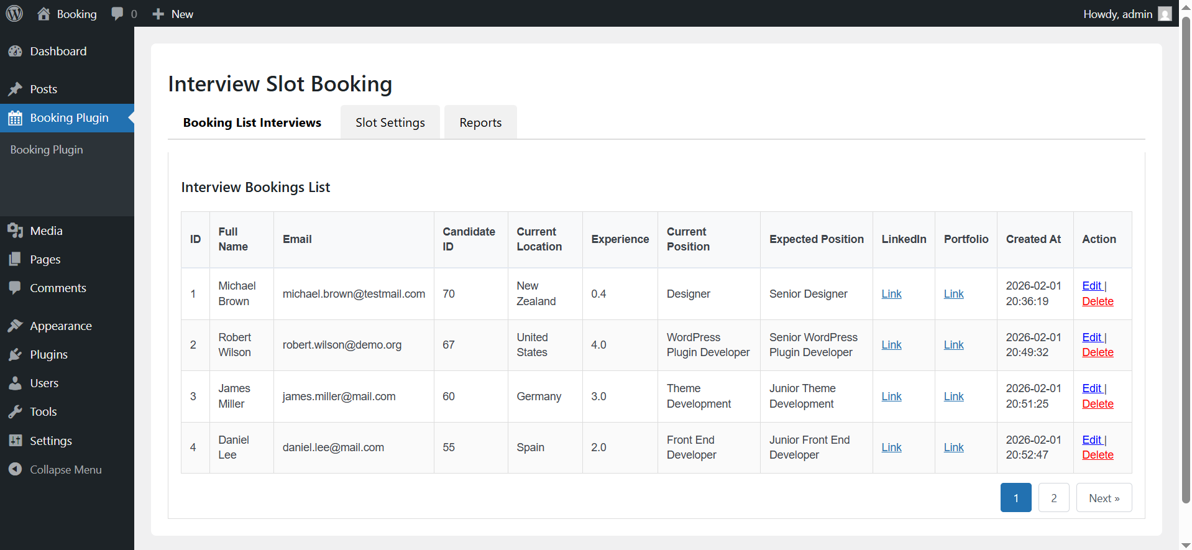Click the Booking site home icon
The image size is (1192, 550).
[44, 14]
